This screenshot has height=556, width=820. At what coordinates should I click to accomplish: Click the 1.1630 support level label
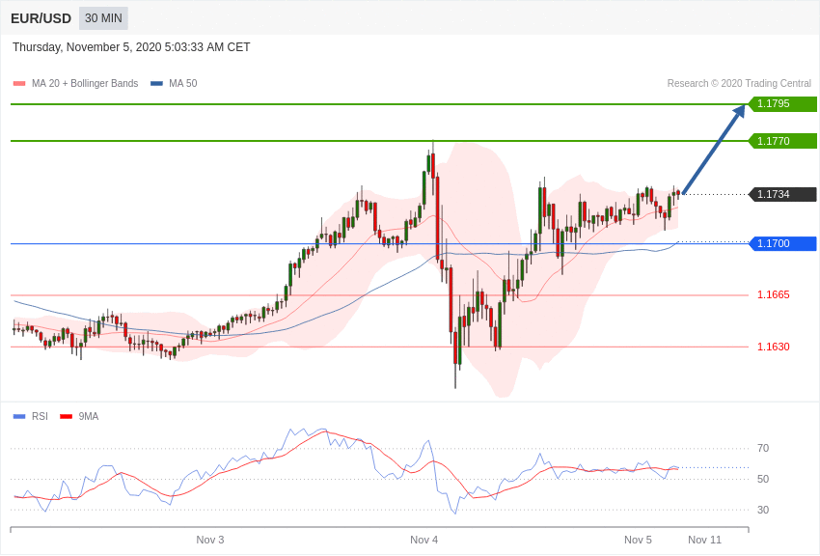click(774, 347)
